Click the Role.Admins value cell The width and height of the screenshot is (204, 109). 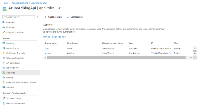point(134,53)
